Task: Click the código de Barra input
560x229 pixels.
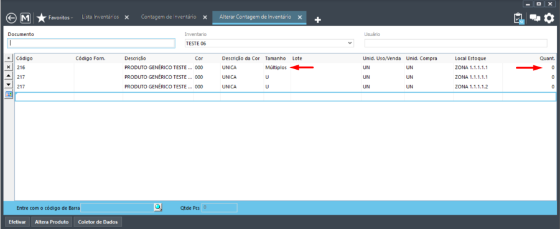Action: pyautogui.click(x=118, y=208)
